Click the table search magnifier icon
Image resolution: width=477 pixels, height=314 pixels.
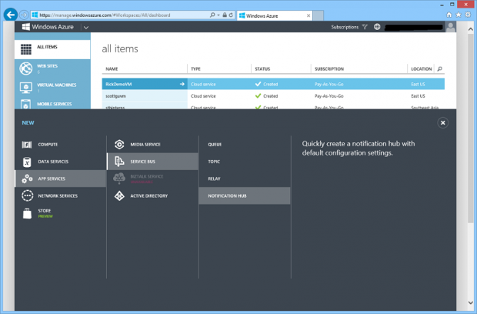pos(439,69)
